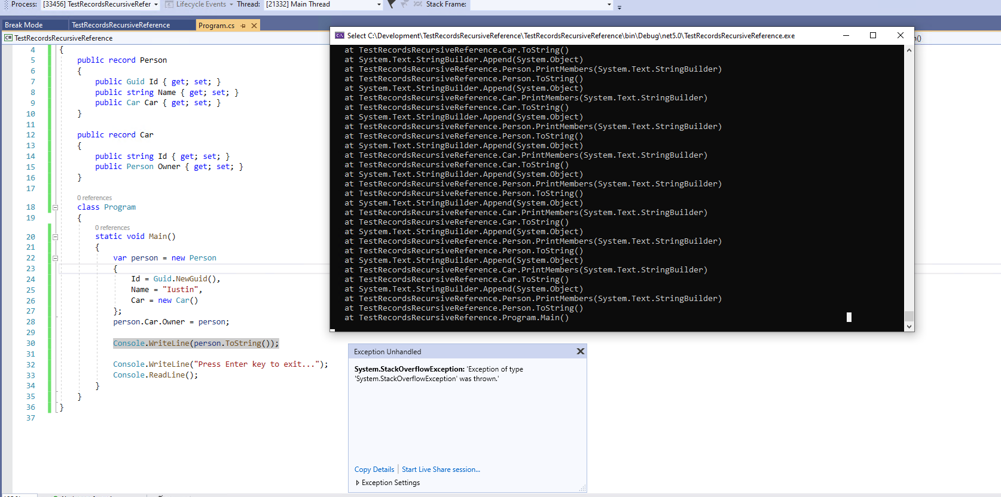This screenshot has height=497, width=1001.
Task: Click the public record Person declaration
Action: coord(122,60)
